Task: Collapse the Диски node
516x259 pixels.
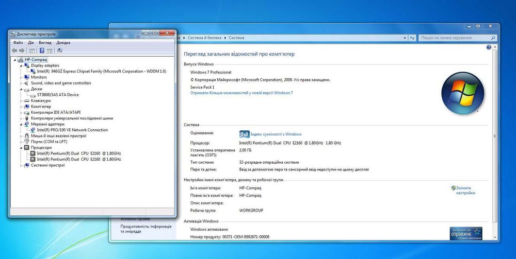Action: [21, 89]
